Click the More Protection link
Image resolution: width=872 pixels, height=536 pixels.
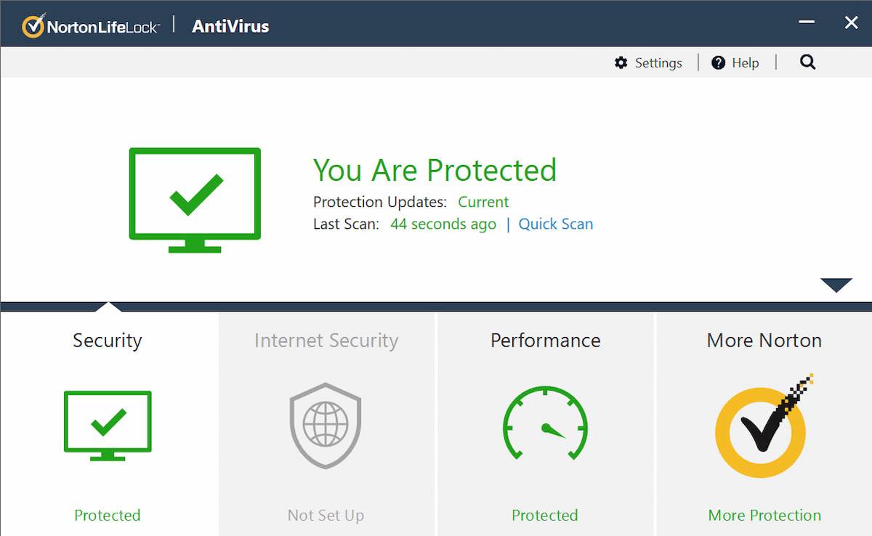pyautogui.click(x=764, y=515)
